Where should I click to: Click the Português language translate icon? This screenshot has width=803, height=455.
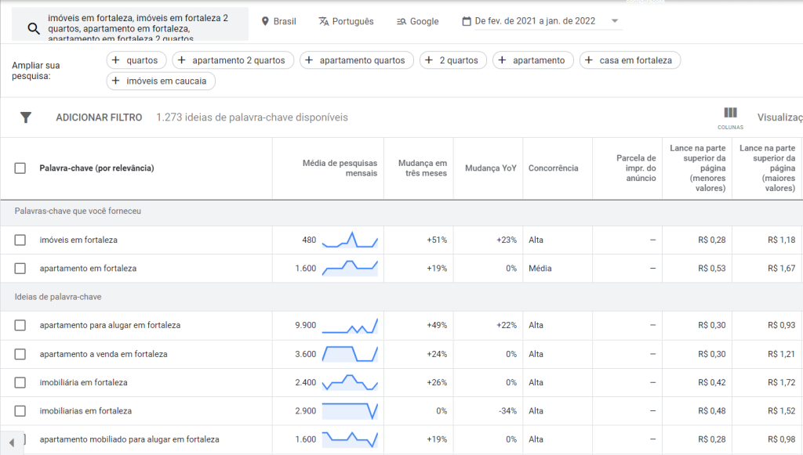click(x=324, y=21)
